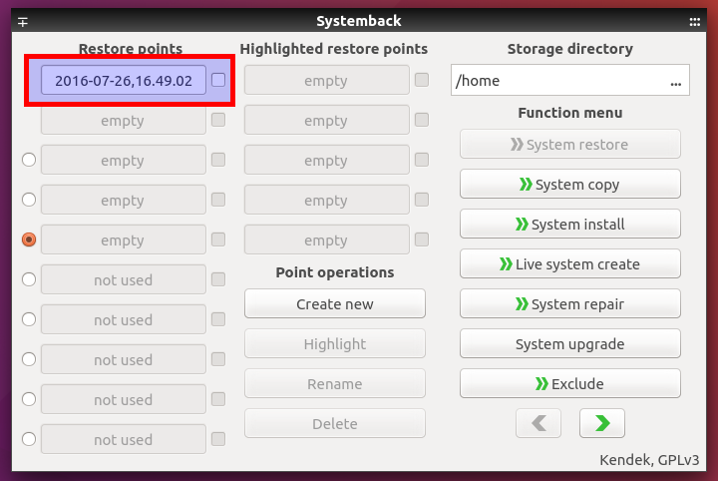
Task: Open the window menu icon in the title bar's left corner
Action: pos(23,22)
